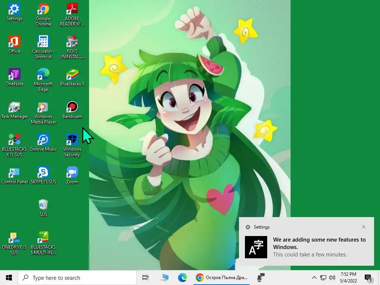The height and width of the screenshot is (285, 380).
Task: Select SKYPE IS SUS desktop icon
Action: point(43,176)
